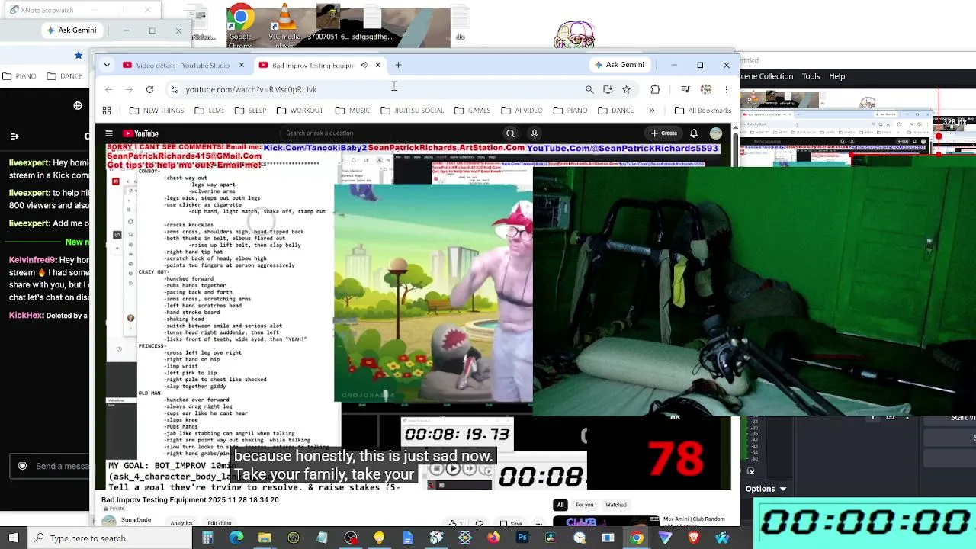Select the 'Watched' filter chip

click(616, 505)
